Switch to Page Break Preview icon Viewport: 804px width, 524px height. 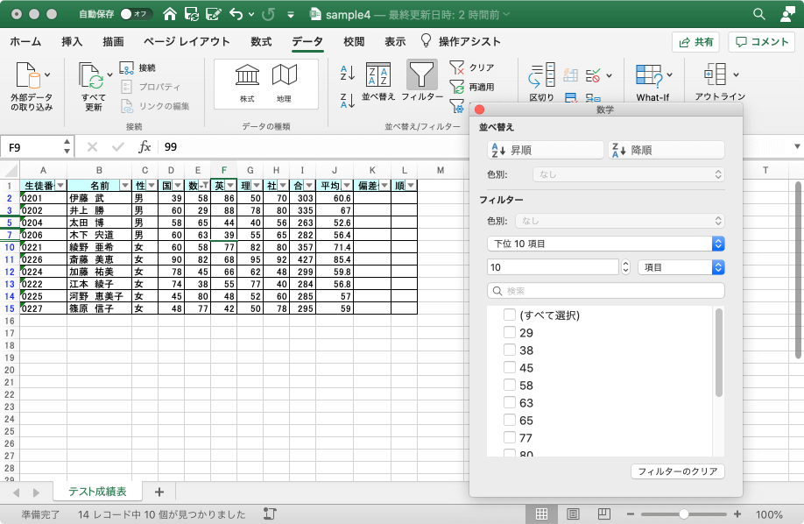pyautogui.click(x=604, y=513)
